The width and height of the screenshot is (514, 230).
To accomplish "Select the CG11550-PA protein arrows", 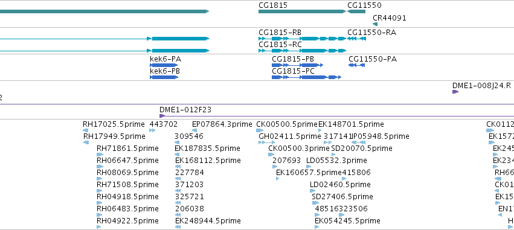I will click(x=356, y=65).
